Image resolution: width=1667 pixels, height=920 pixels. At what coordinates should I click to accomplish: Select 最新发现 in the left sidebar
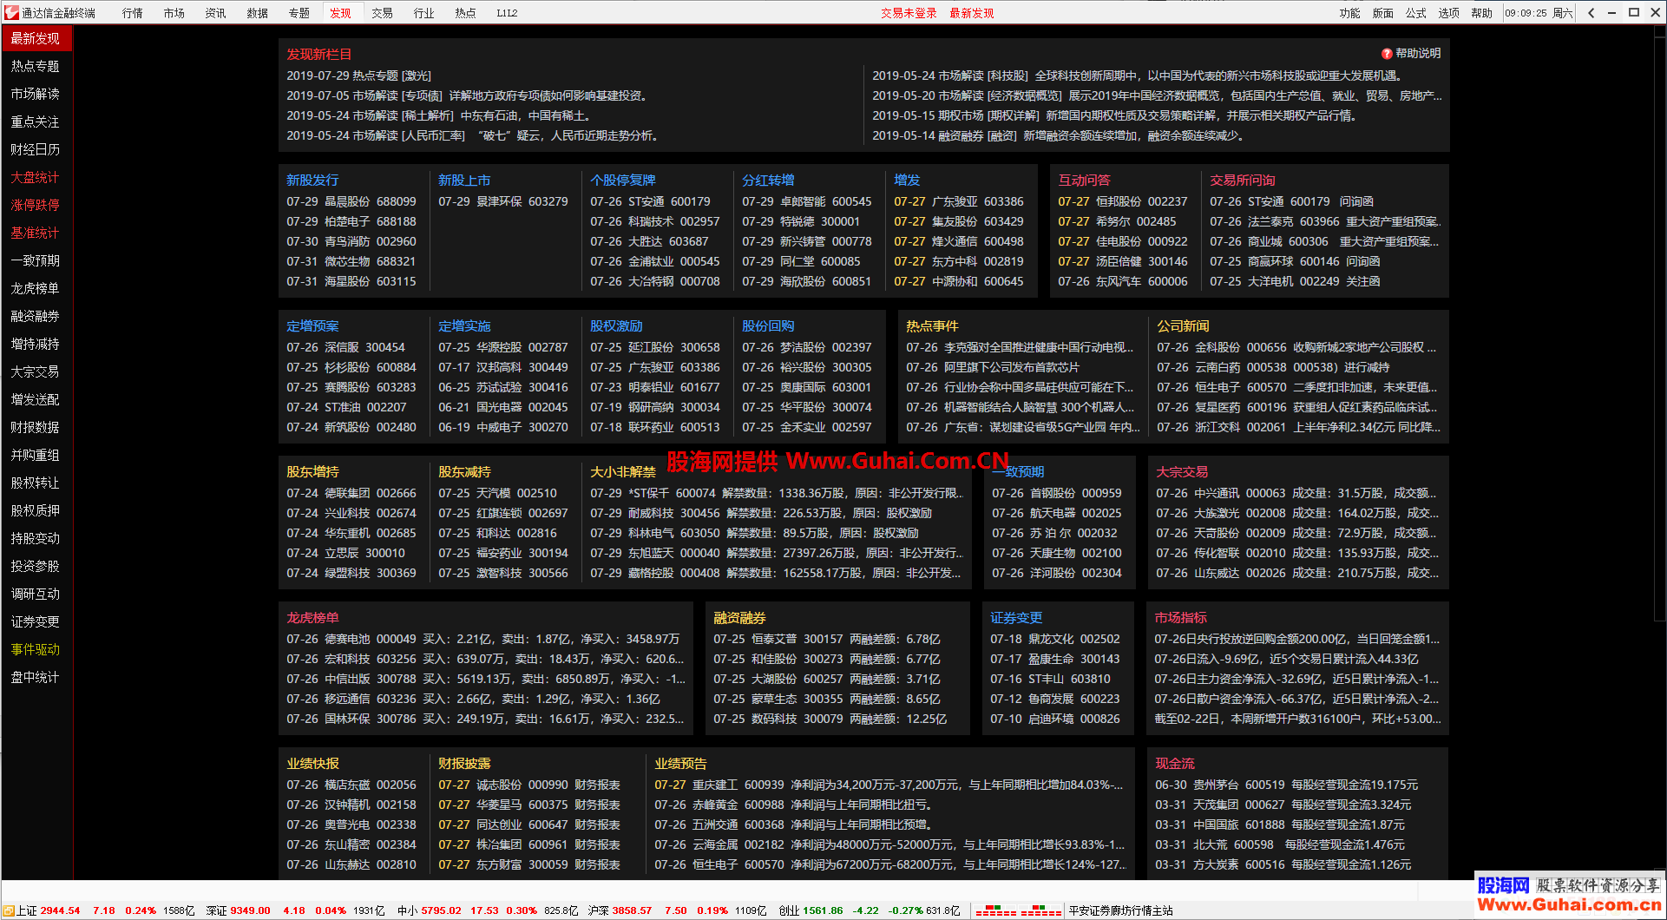[36, 38]
